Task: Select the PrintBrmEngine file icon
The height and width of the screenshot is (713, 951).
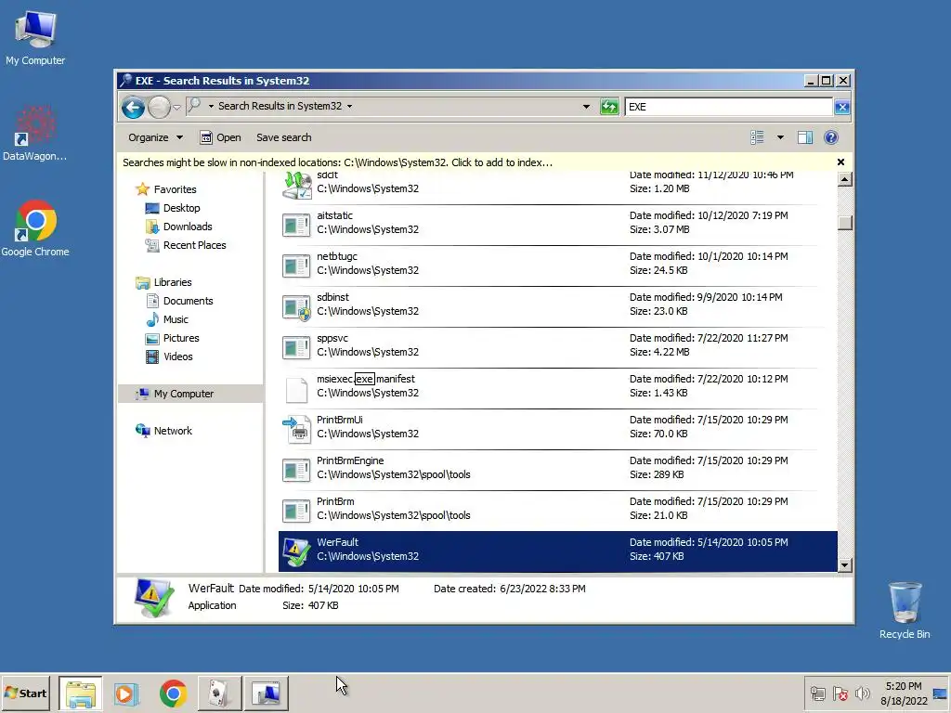Action: [296, 470]
